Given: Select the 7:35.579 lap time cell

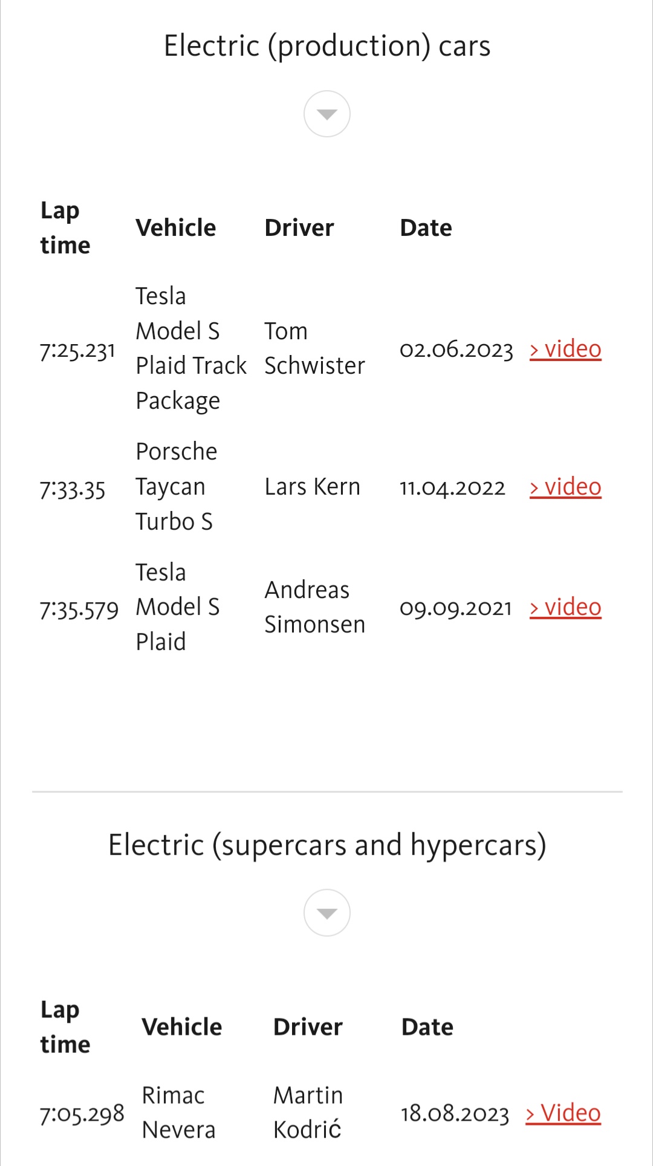Looking at the screenshot, I should (x=79, y=609).
